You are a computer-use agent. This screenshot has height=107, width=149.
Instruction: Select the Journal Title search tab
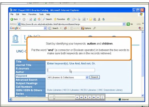[30, 65]
